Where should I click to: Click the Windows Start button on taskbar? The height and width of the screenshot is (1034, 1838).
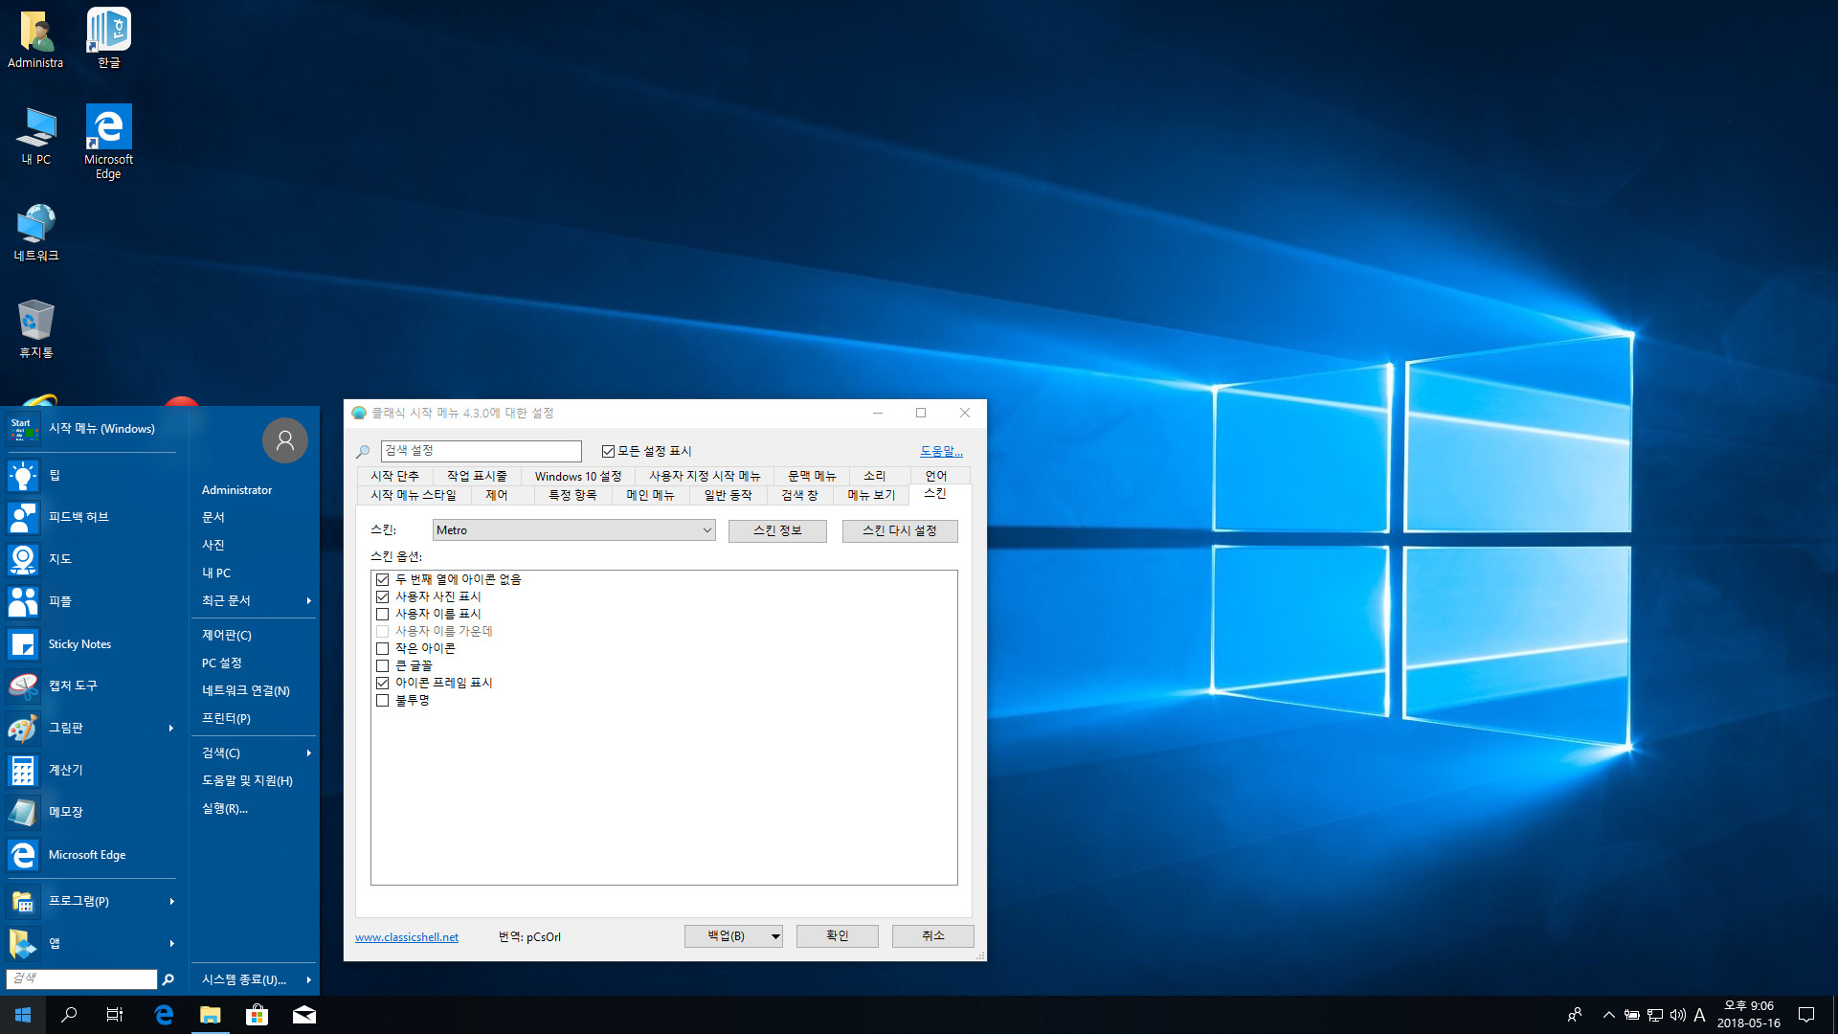(23, 1015)
